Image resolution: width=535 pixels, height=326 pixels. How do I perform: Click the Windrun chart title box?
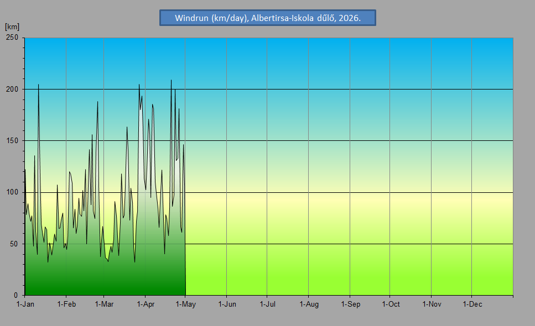tap(268, 18)
